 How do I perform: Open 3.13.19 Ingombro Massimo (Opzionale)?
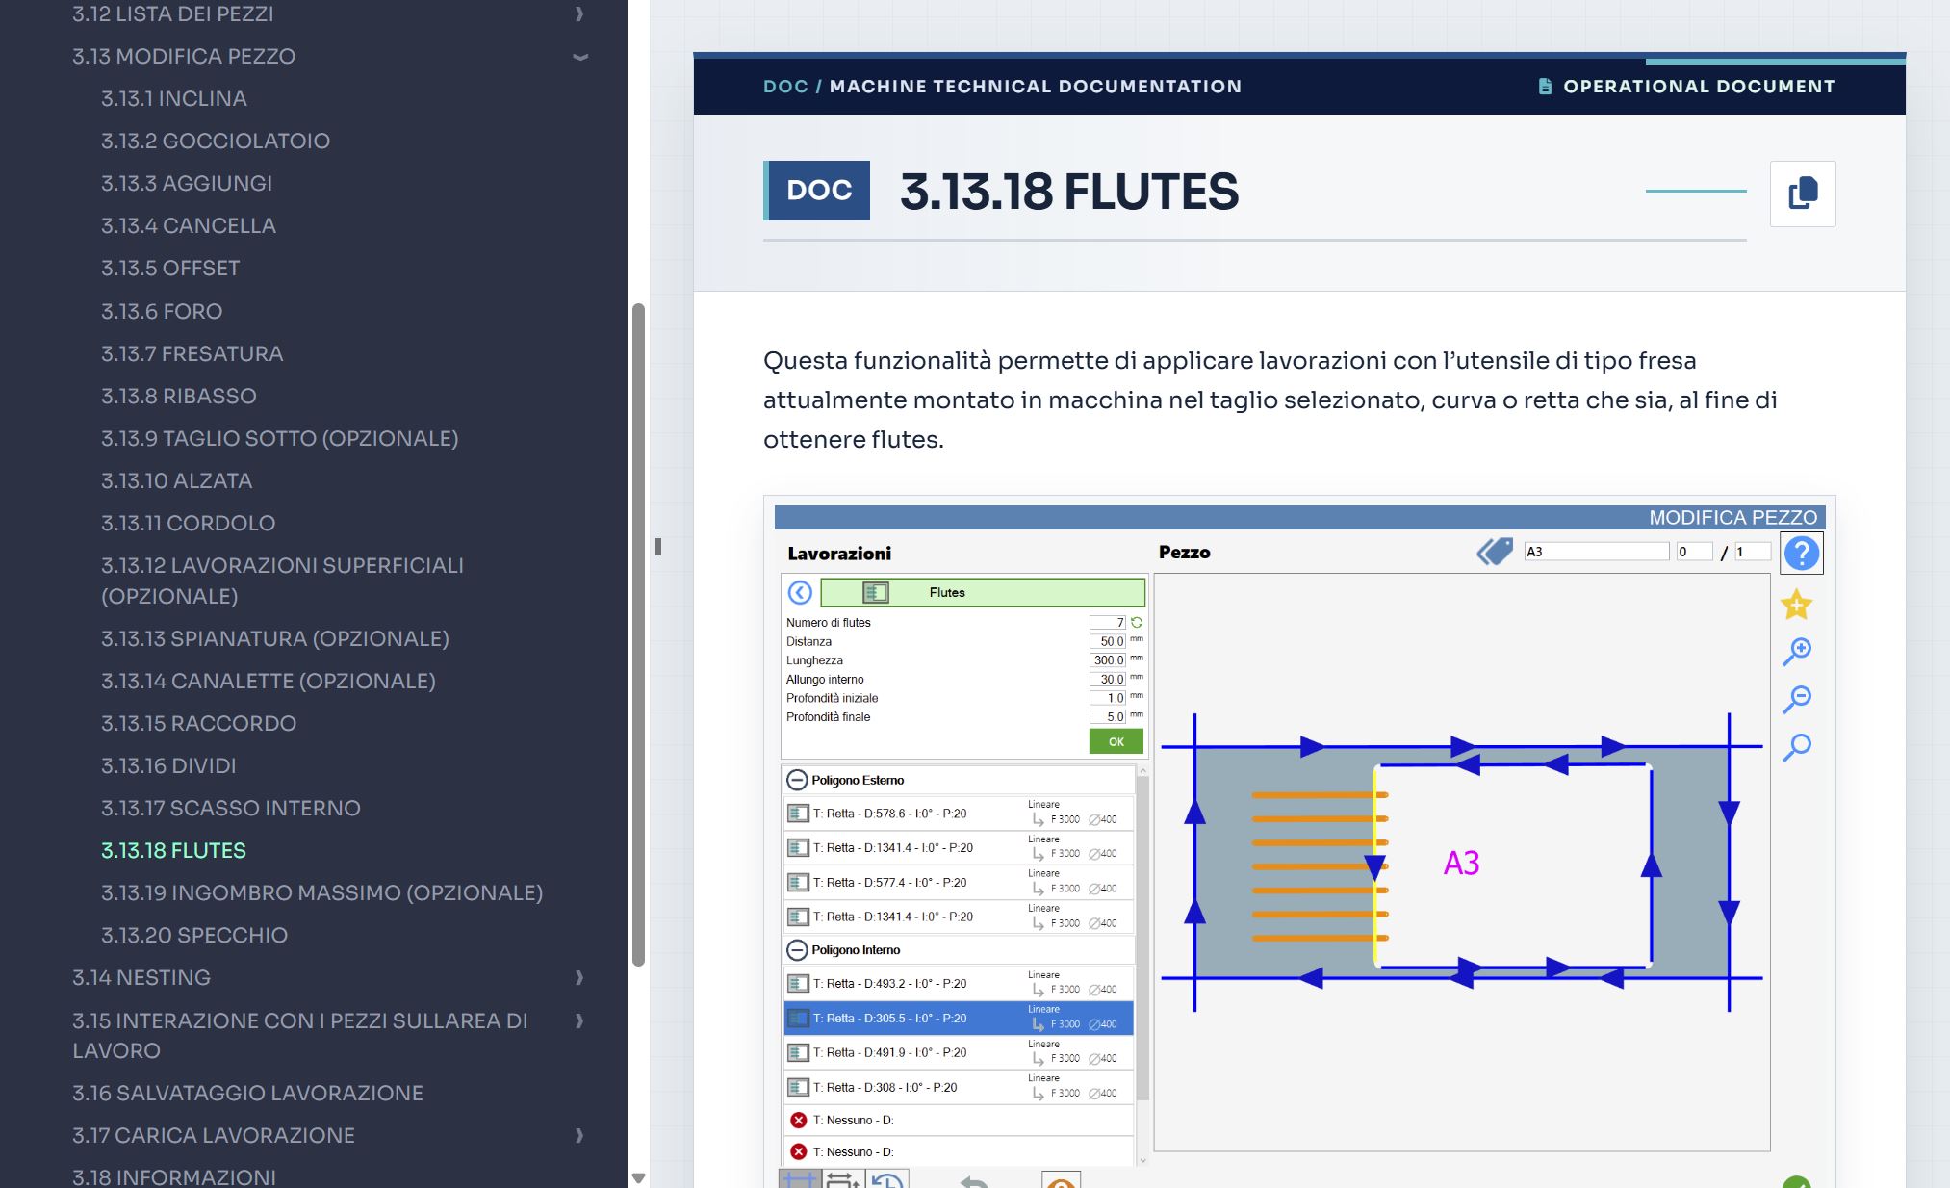pos(322,892)
